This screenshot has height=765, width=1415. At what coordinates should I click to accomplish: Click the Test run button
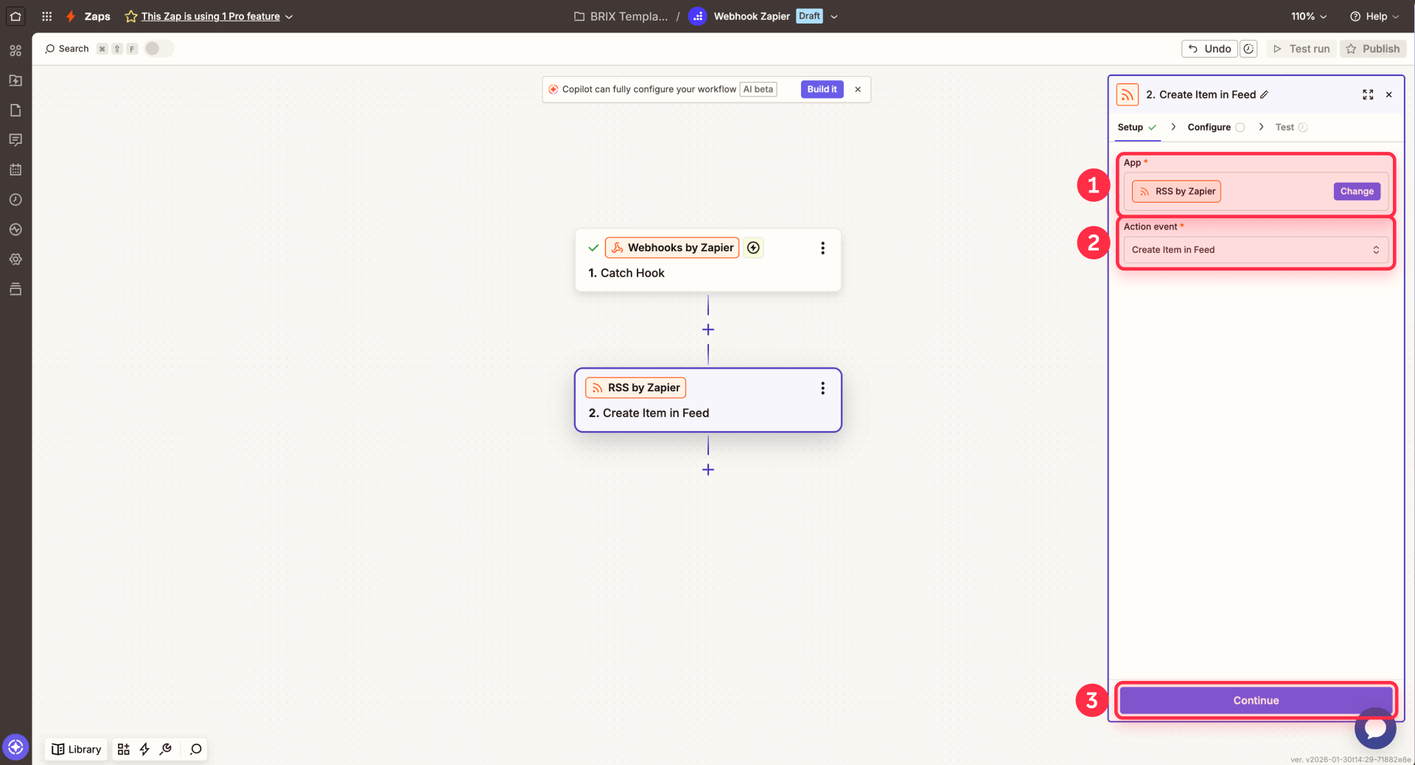point(1302,49)
